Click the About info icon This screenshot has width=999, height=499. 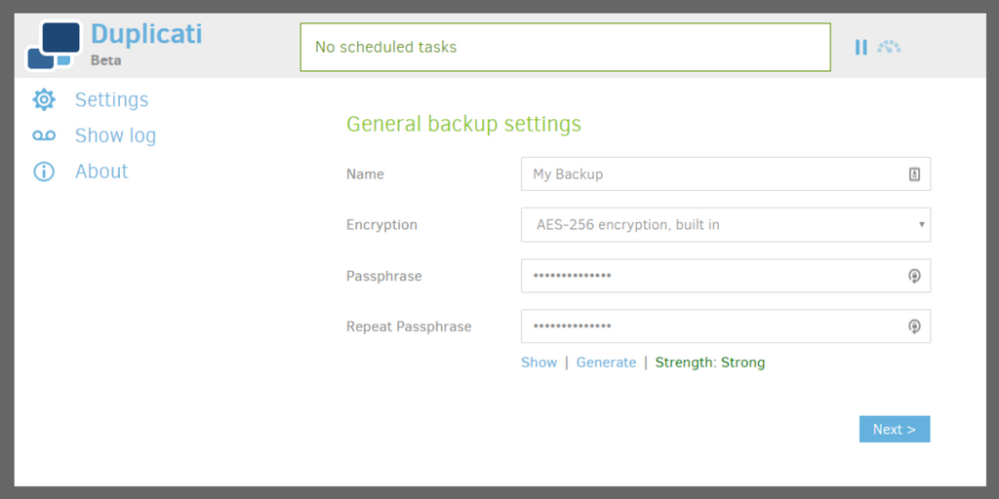click(x=44, y=172)
